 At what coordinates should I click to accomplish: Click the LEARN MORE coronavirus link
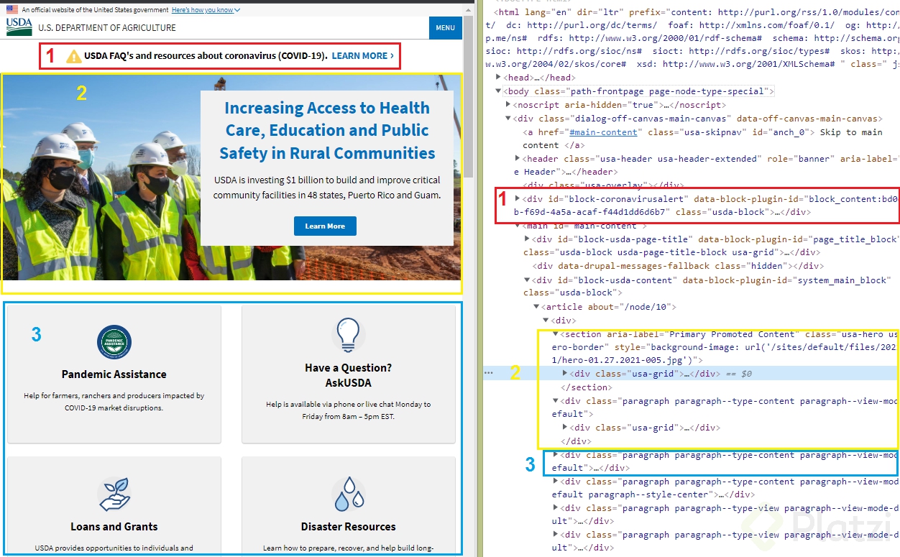363,56
